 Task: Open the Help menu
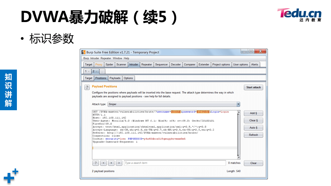click(127, 59)
